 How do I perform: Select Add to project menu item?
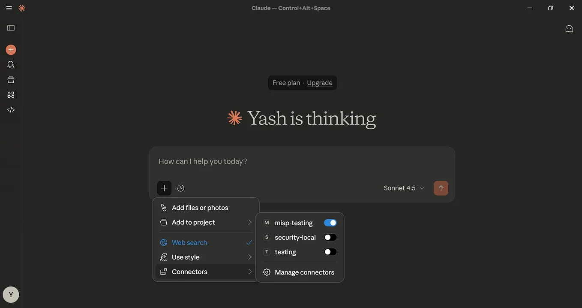tap(206, 222)
